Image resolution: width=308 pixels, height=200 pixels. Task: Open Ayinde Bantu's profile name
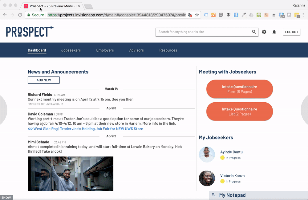coord(231,152)
